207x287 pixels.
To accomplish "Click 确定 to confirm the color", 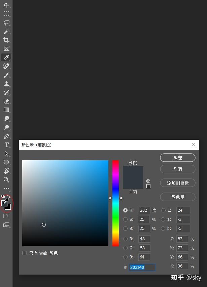I will pos(178,158).
